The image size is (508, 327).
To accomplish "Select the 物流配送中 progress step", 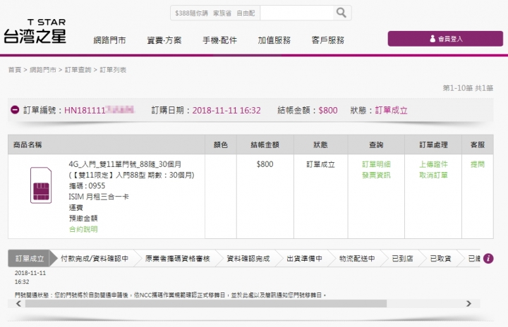I will (x=357, y=259).
